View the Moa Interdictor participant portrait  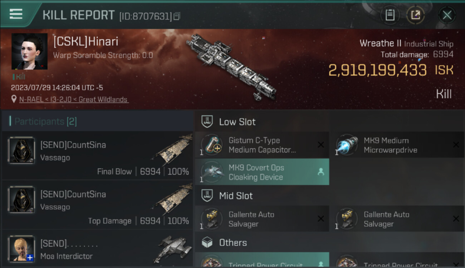pos(21,249)
